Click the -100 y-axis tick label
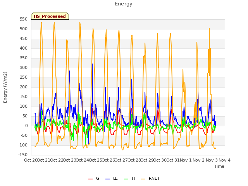 [23, 145]
